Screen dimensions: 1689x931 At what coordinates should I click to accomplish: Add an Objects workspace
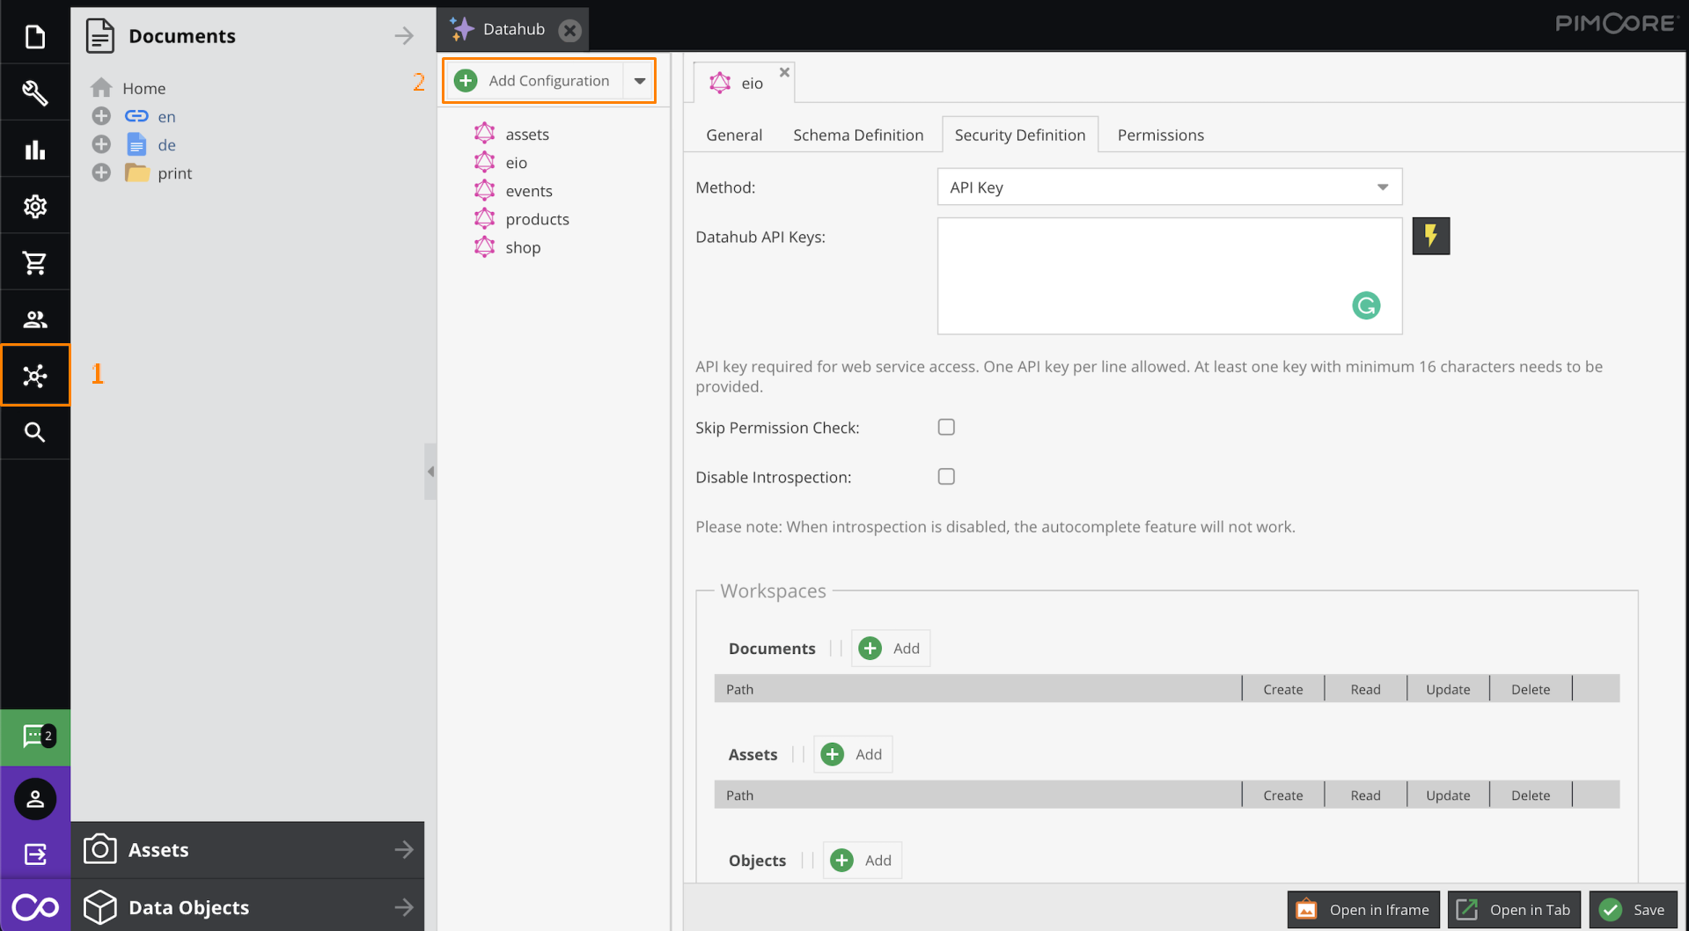tap(862, 860)
